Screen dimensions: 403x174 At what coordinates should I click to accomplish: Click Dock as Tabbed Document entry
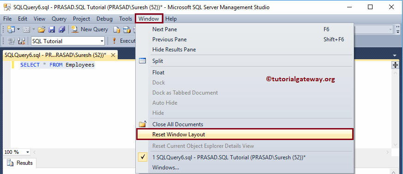coord(245,92)
